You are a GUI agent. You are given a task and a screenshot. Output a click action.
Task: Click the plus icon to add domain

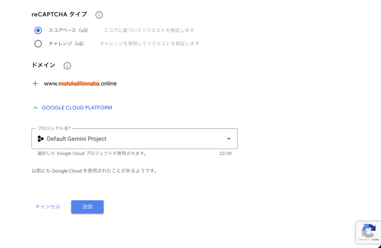point(35,83)
